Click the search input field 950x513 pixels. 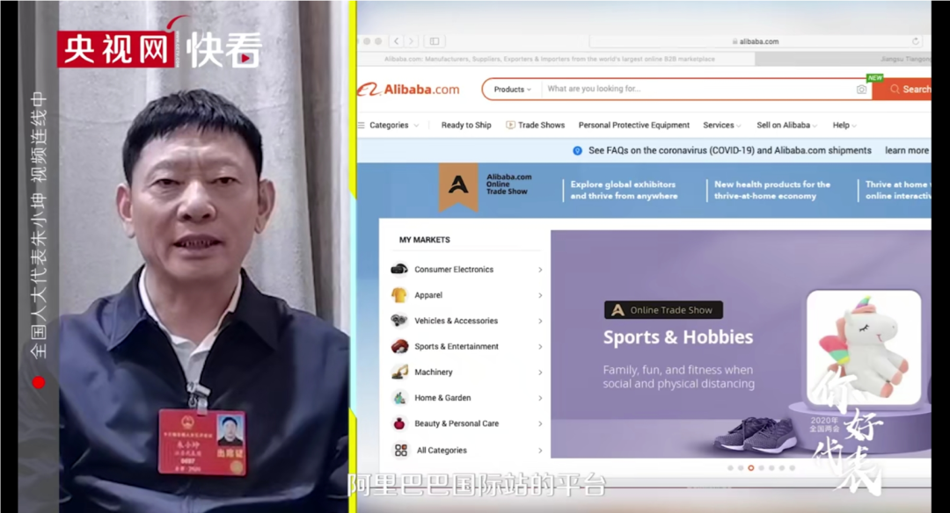click(697, 89)
